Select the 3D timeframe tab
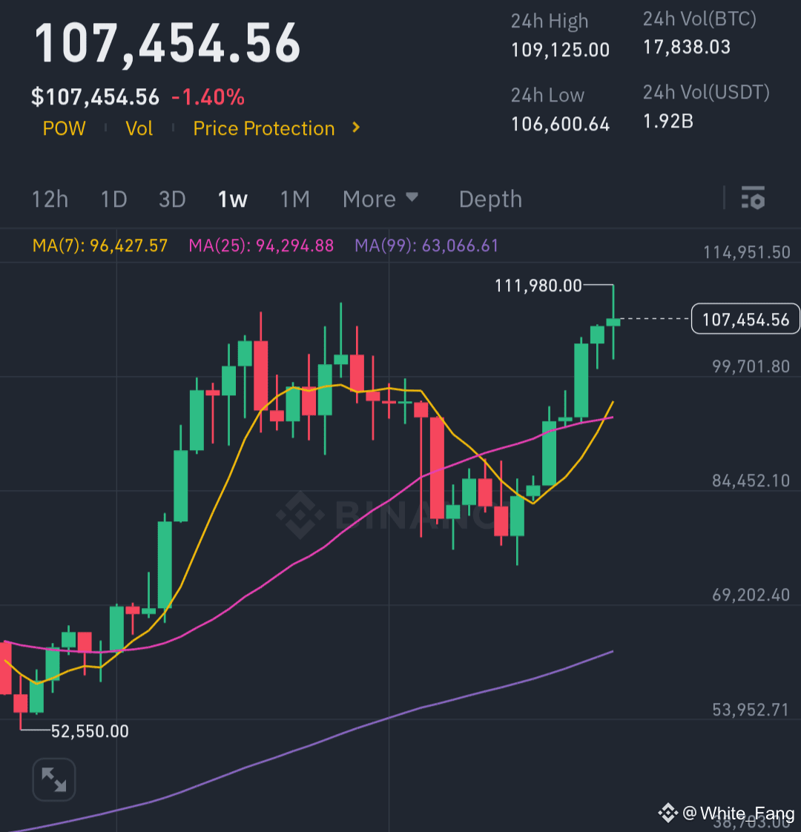The image size is (801, 832). pyautogui.click(x=171, y=199)
